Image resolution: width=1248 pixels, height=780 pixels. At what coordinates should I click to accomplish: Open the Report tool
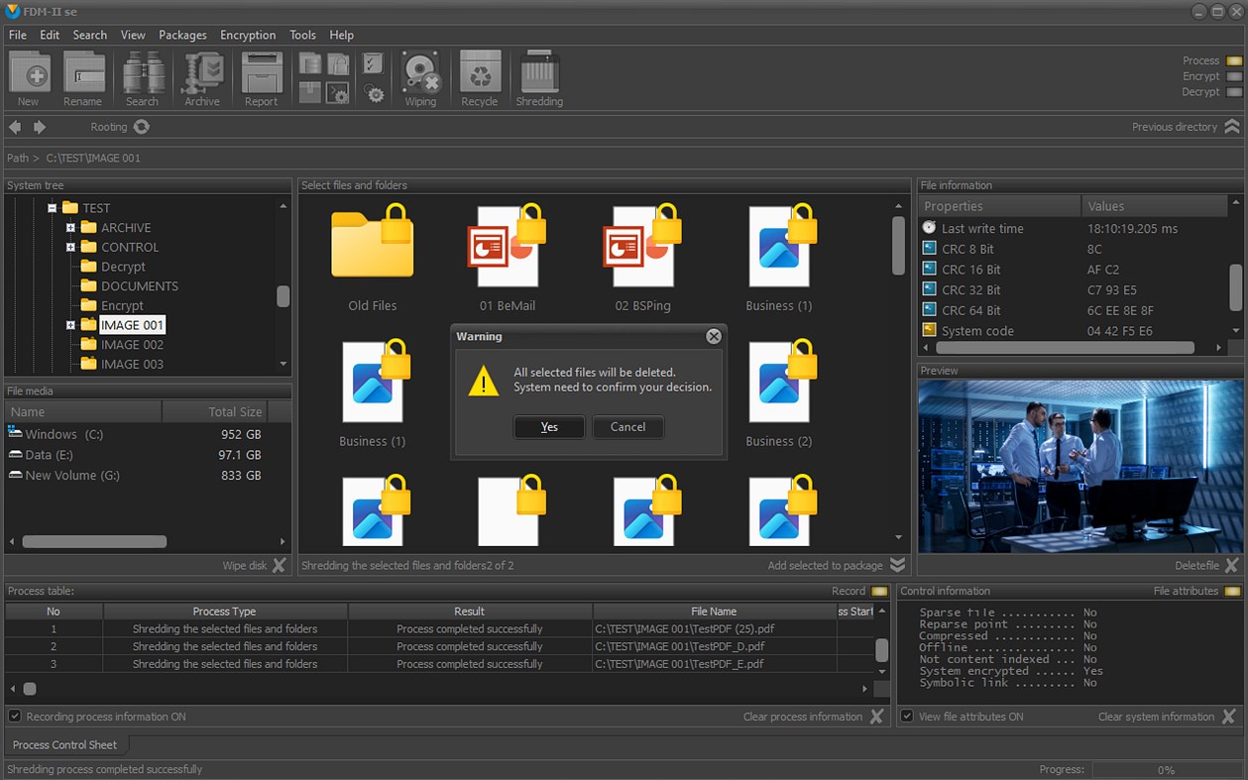(x=261, y=77)
